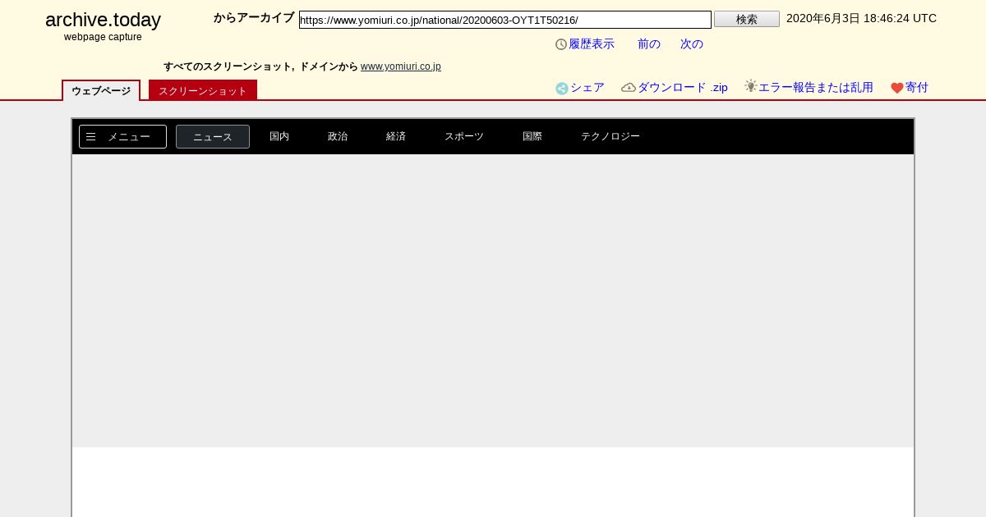Select 国内 in the nav bar

coord(279,136)
